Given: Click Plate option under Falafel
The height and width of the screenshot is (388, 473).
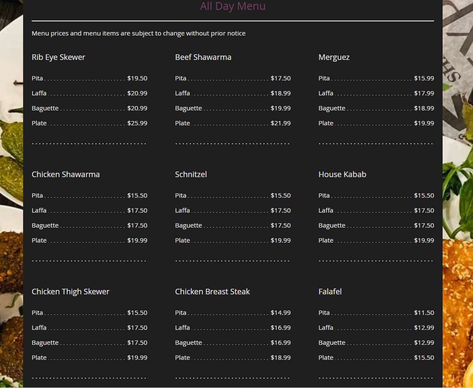Looking at the screenshot, I should click(326, 358).
